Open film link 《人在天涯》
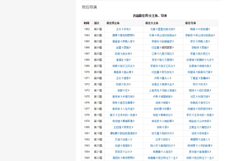The image size is (252, 161). (x=128, y=109)
